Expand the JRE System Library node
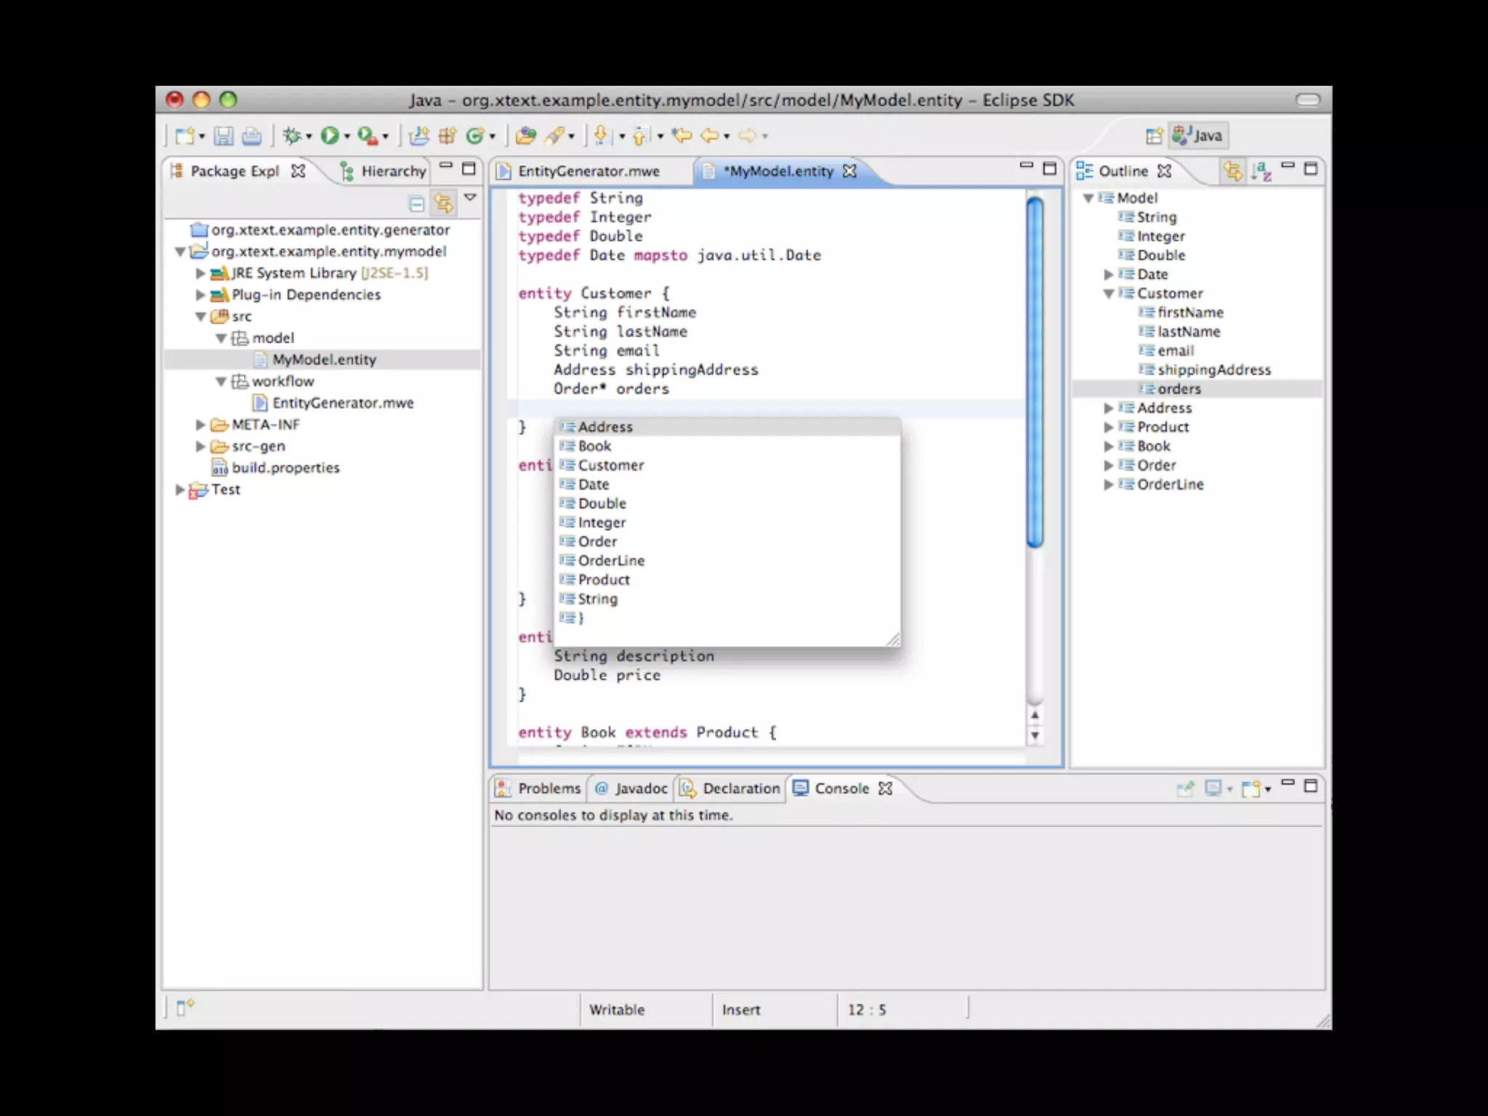The height and width of the screenshot is (1116, 1488). [x=201, y=274]
